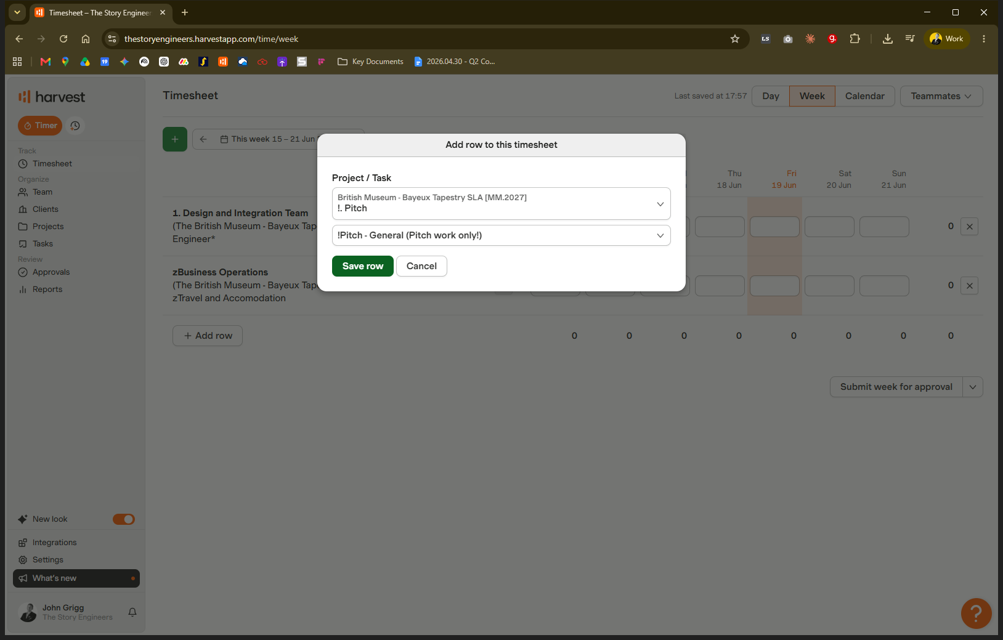Image resolution: width=1003 pixels, height=640 pixels.
Task: Click the Save row button
Action: coord(363,266)
